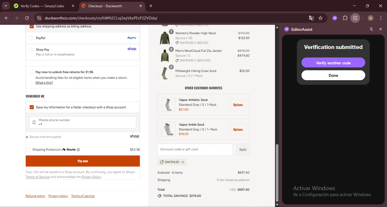The image size is (387, 207).
Task: Click the Discount code or gift card field
Action: click(x=195, y=149)
